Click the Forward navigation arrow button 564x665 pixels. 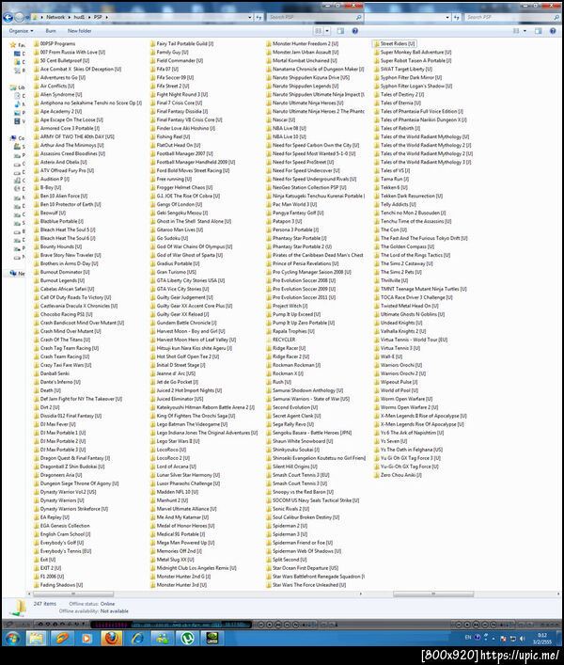[x=19, y=17]
